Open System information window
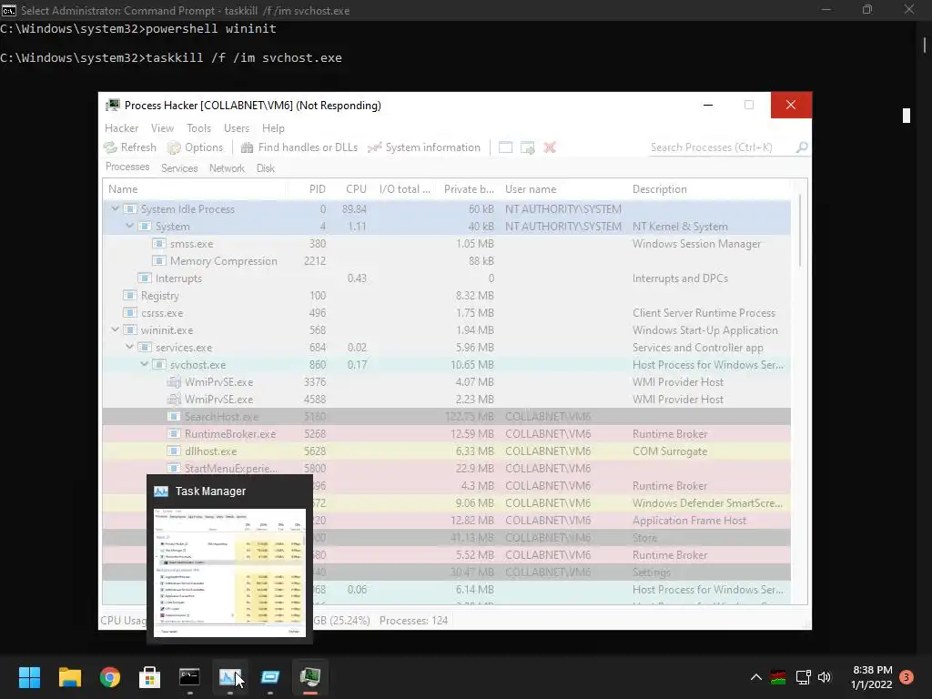 [424, 147]
